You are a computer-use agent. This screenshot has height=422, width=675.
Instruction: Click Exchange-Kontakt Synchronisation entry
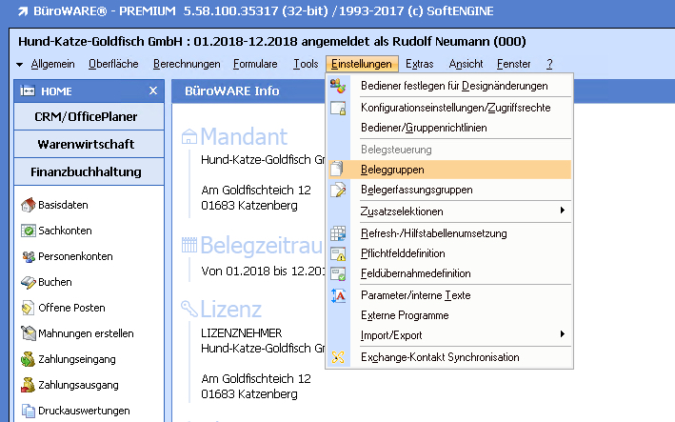coord(440,357)
